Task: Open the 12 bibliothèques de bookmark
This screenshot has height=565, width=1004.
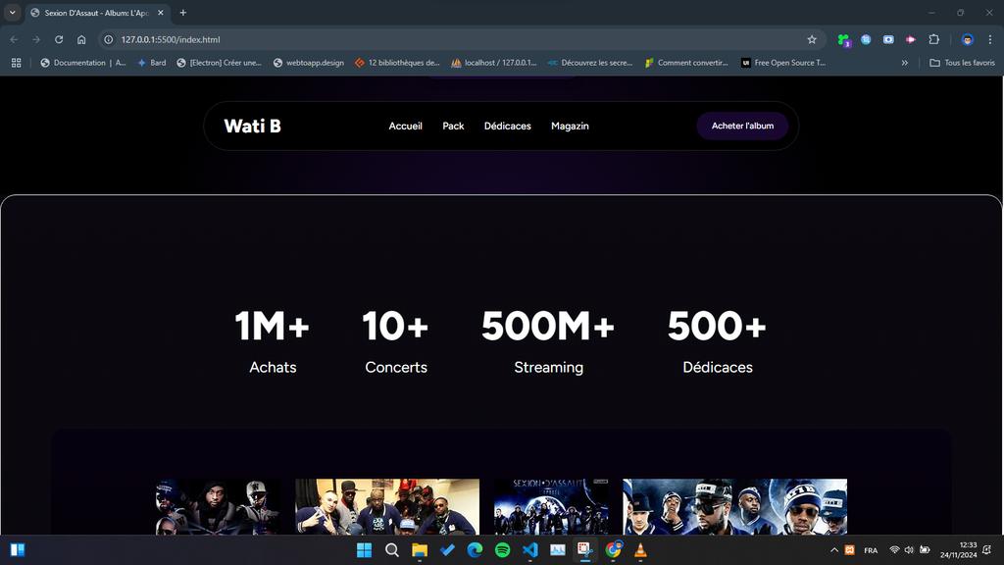Action: click(397, 63)
